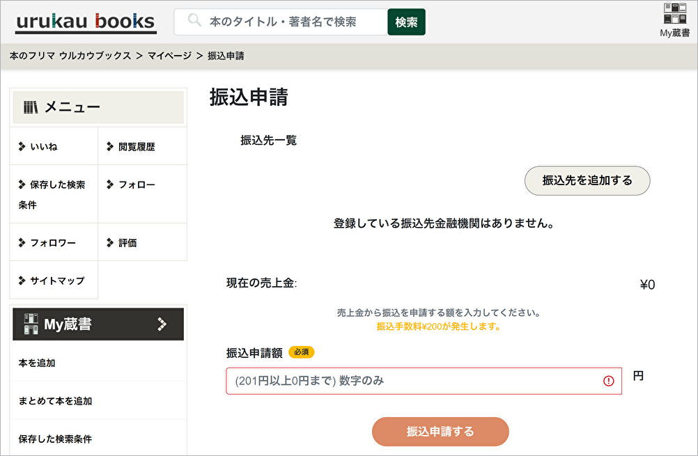This screenshot has height=456, width=698.
Task: Open My蔵書 bookshelf icon in header
Action: pyautogui.click(x=674, y=15)
